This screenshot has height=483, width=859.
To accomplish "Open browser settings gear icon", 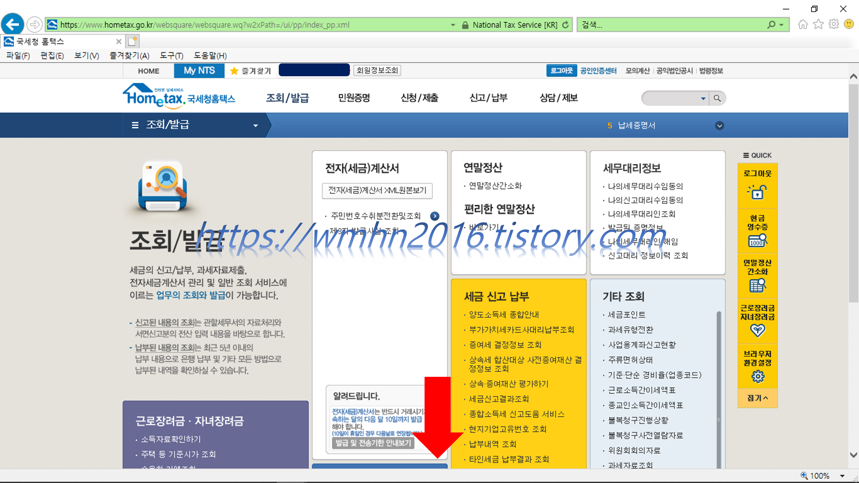I will (833, 24).
